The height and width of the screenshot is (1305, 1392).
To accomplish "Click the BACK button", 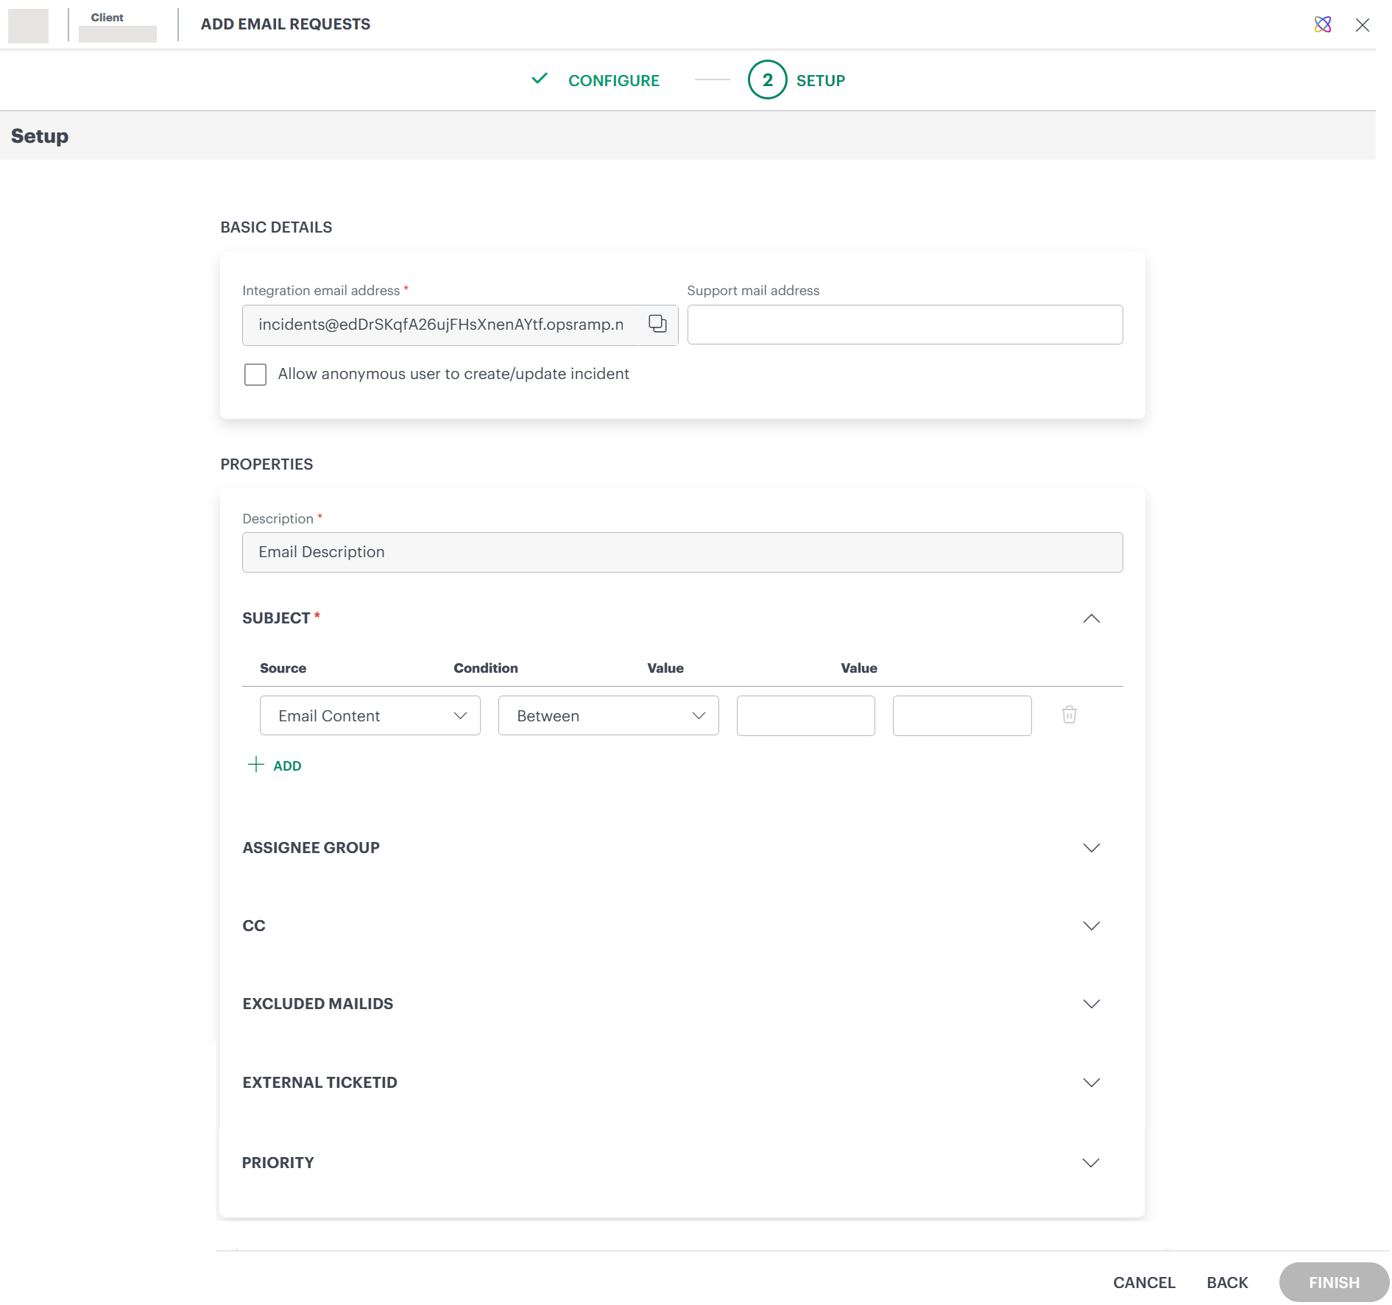I will (1226, 1282).
